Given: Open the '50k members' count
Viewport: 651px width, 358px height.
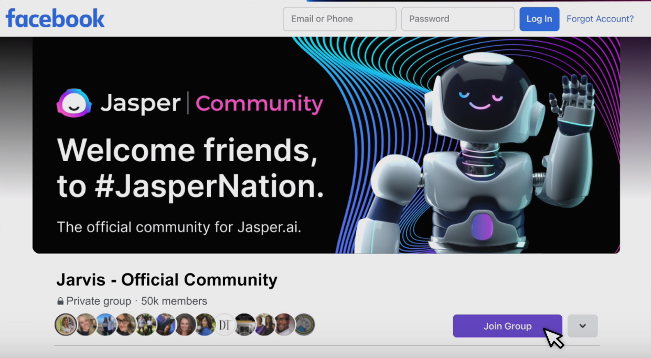Looking at the screenshot, I should [174, 301].
